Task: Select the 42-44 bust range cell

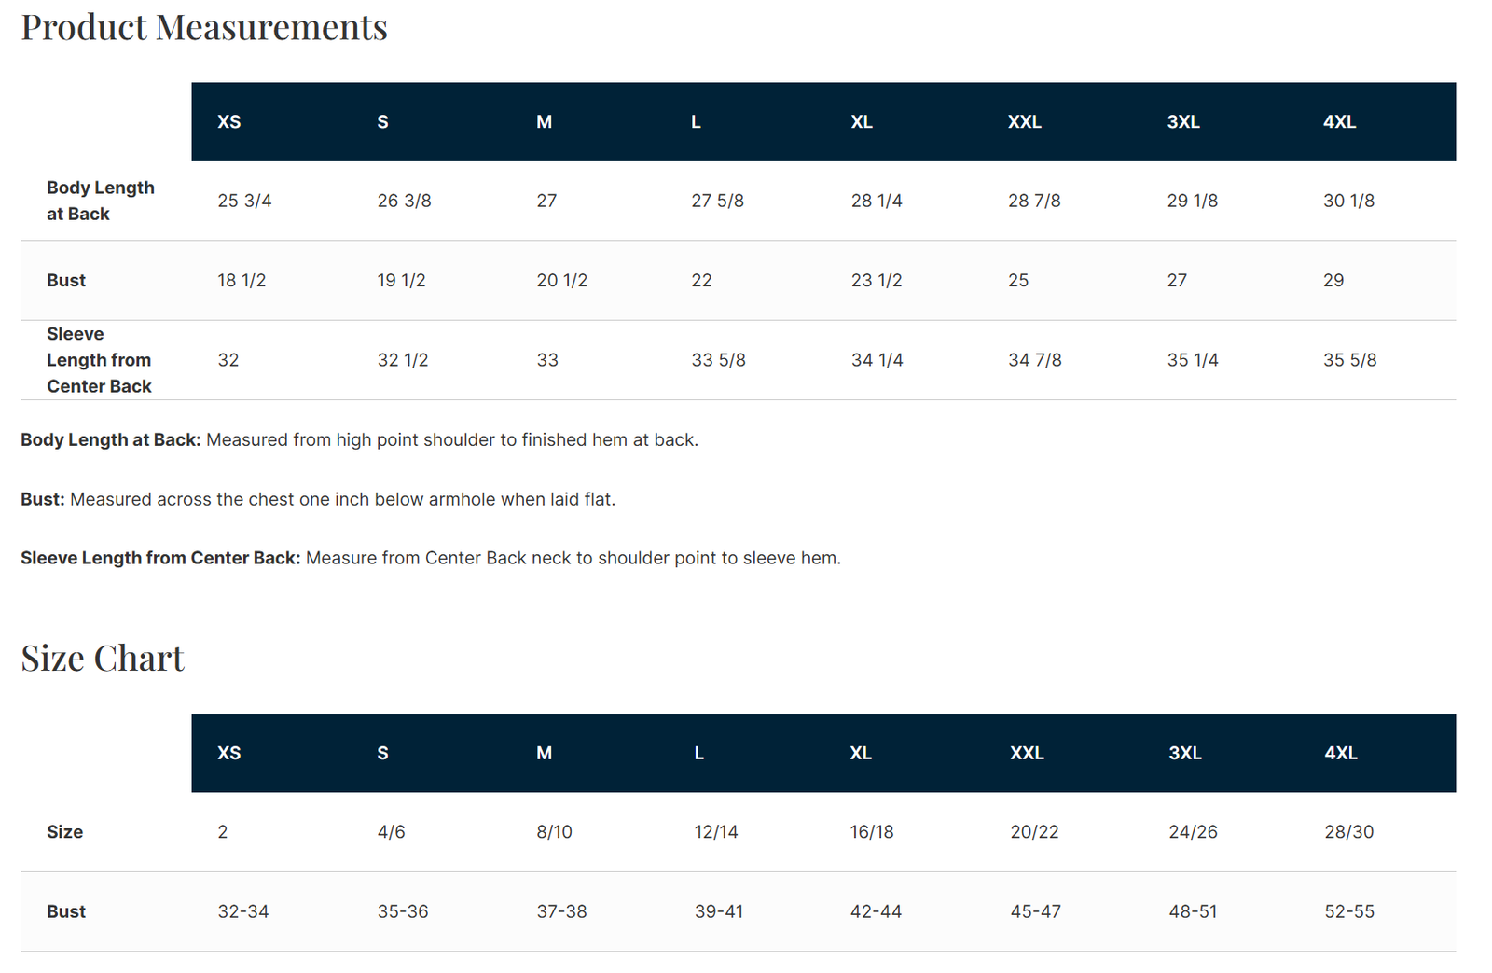Action: [x=876, y=911]
